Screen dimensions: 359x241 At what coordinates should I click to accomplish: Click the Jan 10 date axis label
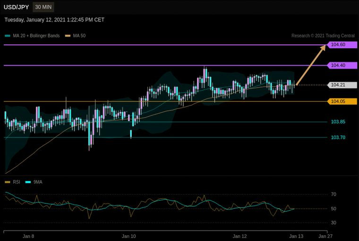128,236
